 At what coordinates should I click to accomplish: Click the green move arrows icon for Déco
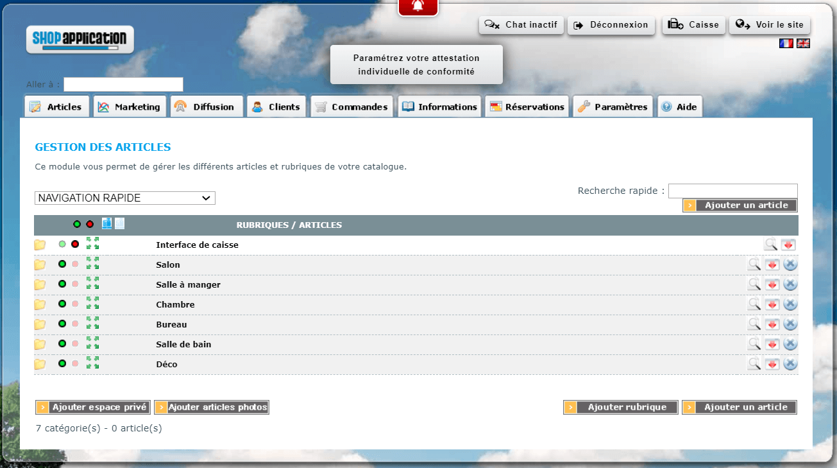(93, 363)
